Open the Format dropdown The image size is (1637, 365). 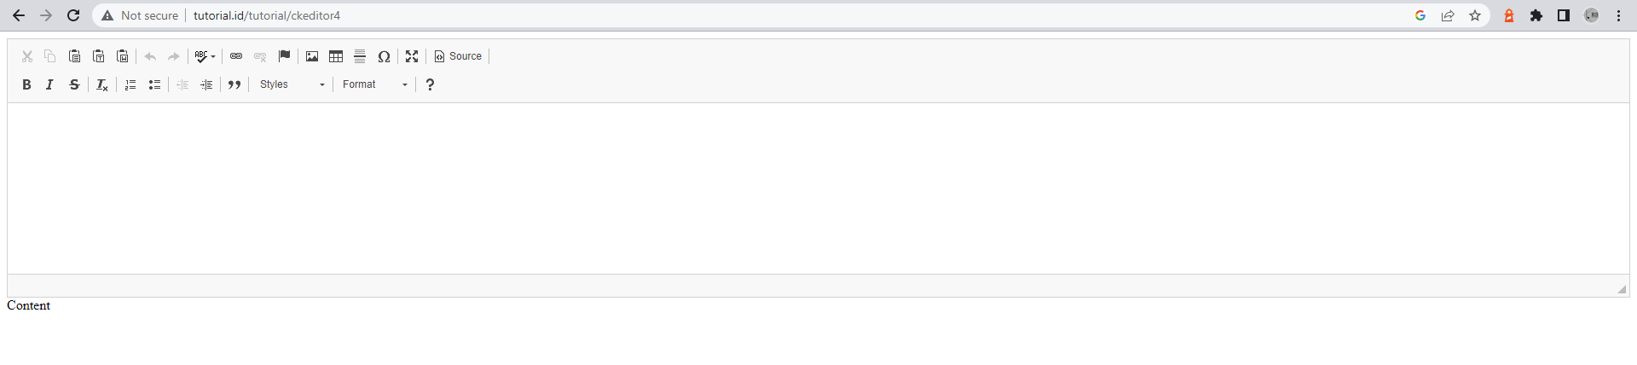pyautogui.click(x=374, y=84)
